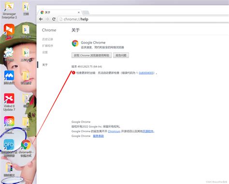Focus the chrome://help address bar
This screenshot has width=229, height=184.
click(143, 19)
